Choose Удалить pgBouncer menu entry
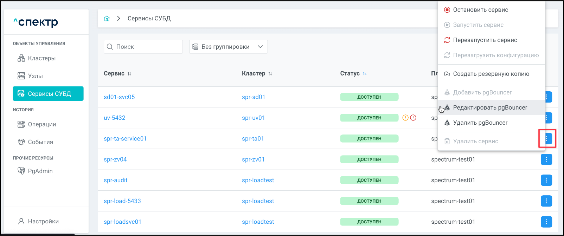The height and width of the screenshot is (236, 564). (x=480, y=123)
